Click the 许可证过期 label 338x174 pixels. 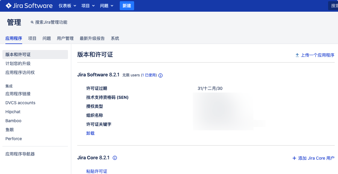click(x=97, y=88)
